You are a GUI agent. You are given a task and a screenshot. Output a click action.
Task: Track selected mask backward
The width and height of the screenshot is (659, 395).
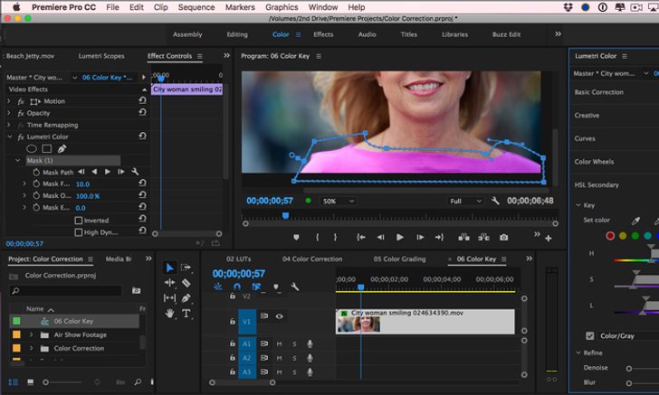click(94, 172)
